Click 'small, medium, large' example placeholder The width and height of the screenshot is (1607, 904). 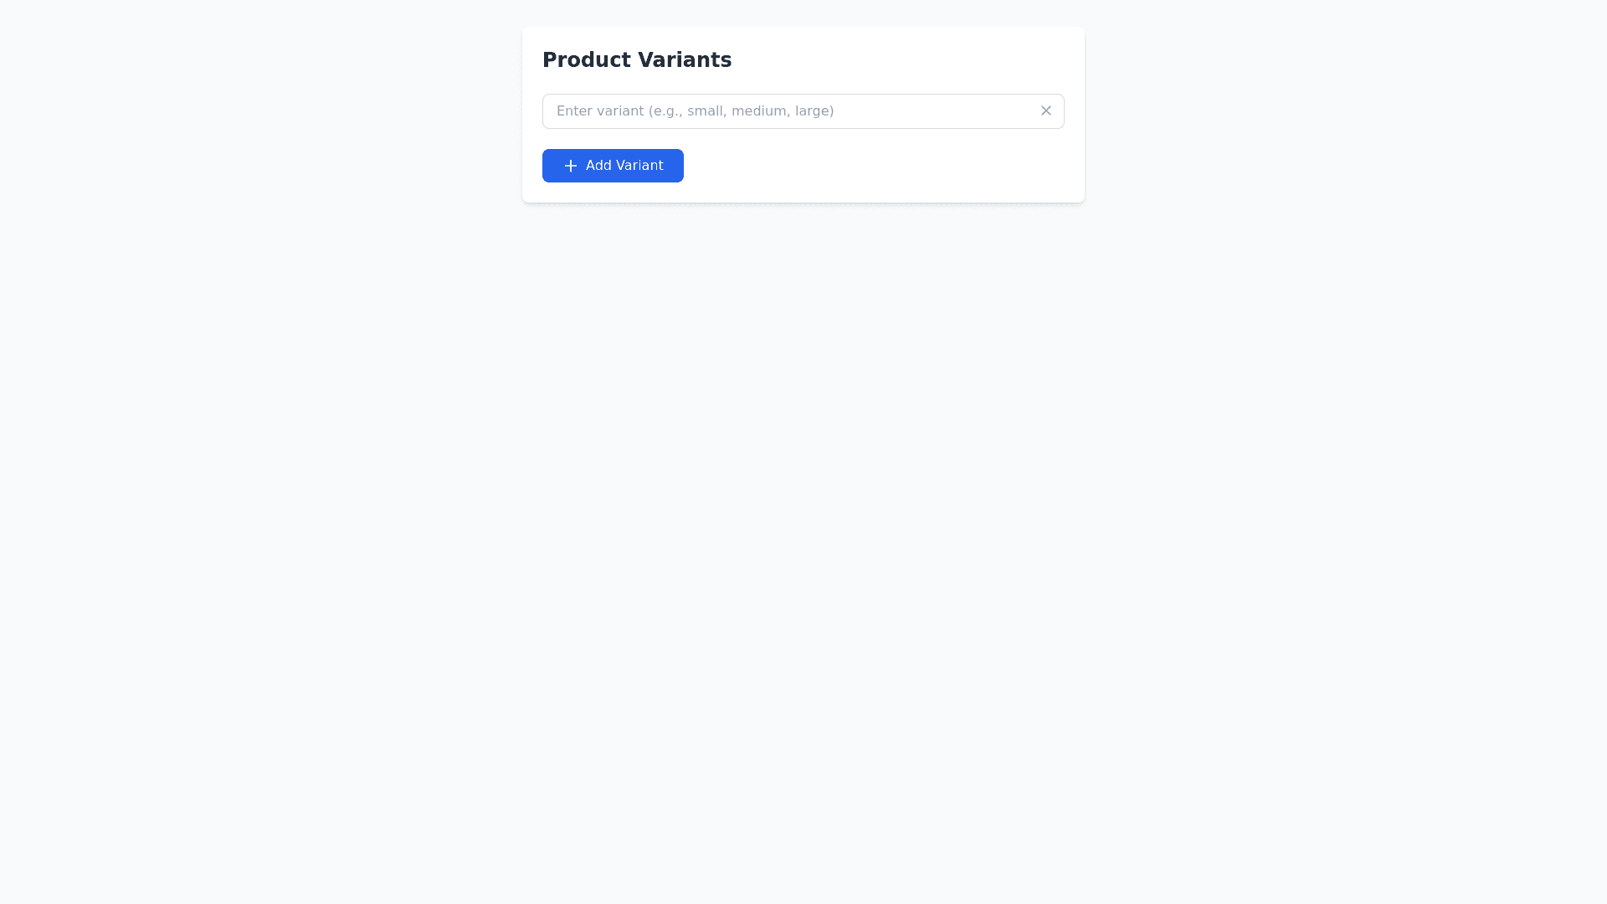coord(760,111)
